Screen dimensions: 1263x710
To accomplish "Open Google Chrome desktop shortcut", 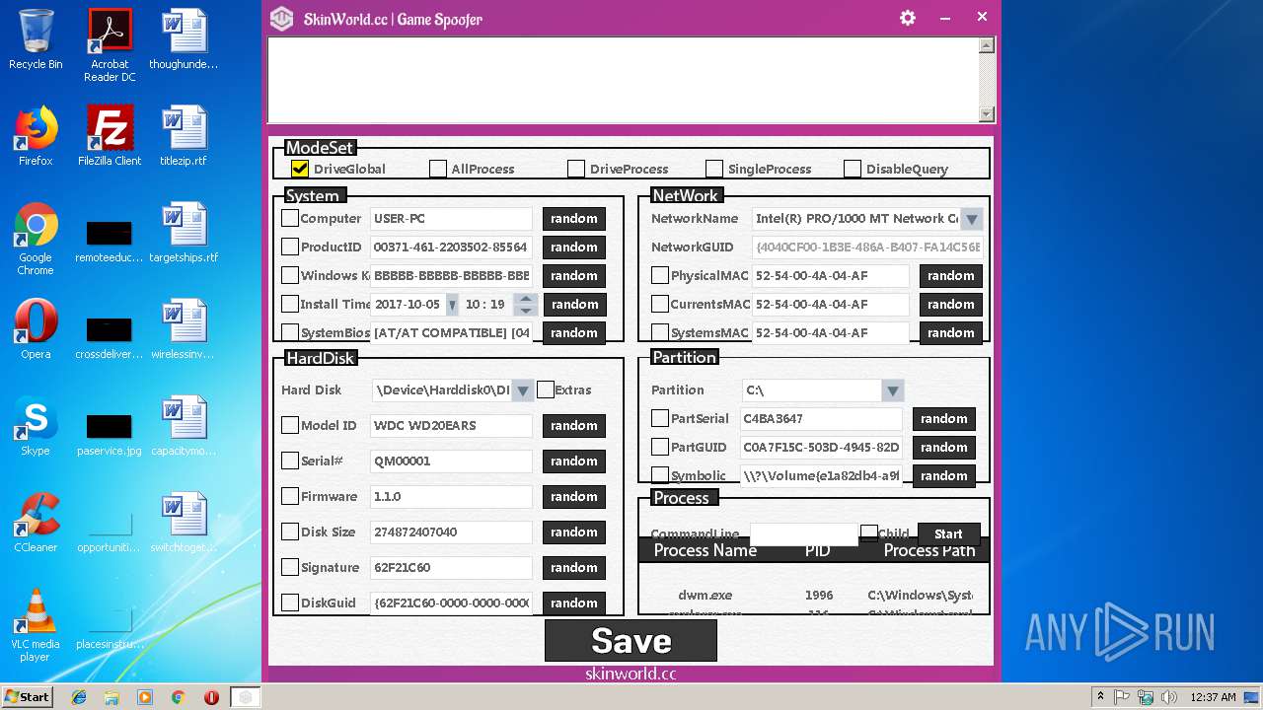I will 36,240.
